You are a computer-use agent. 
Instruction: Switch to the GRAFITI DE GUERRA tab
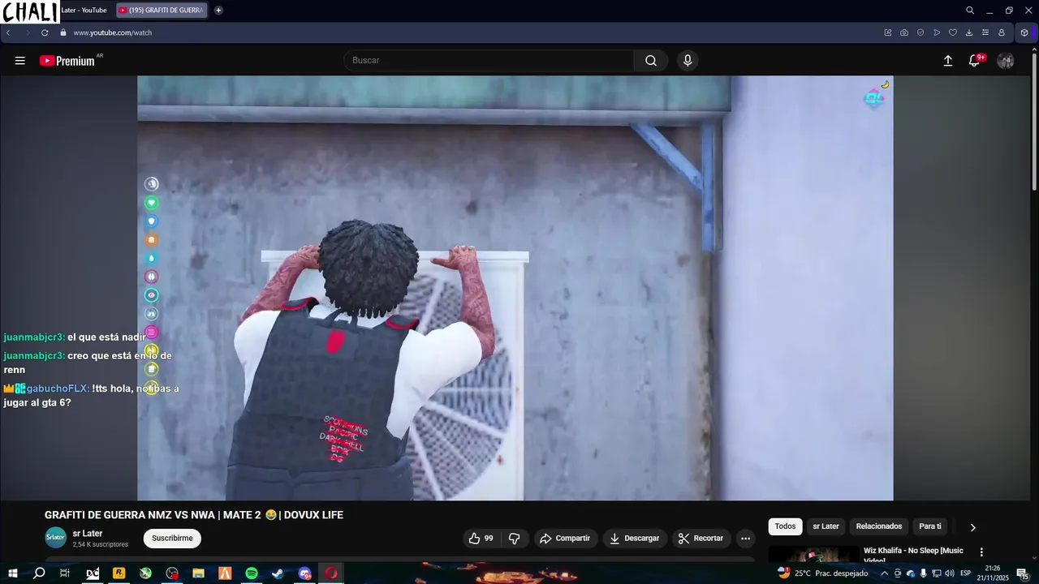pos(162,11)
